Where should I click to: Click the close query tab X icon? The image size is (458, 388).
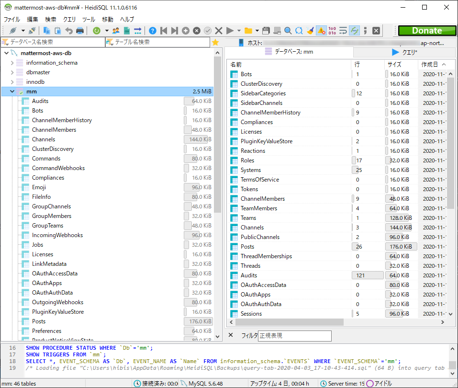pos(376,31)
